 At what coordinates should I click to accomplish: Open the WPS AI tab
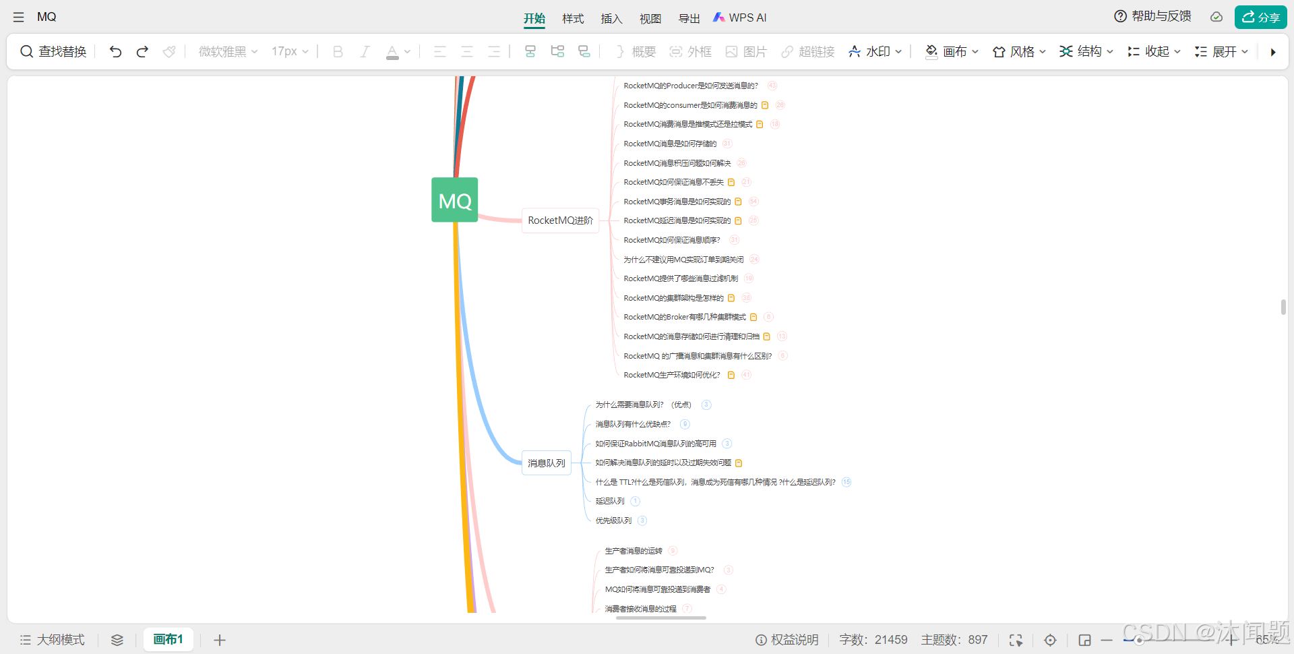[x=740, y=18]
